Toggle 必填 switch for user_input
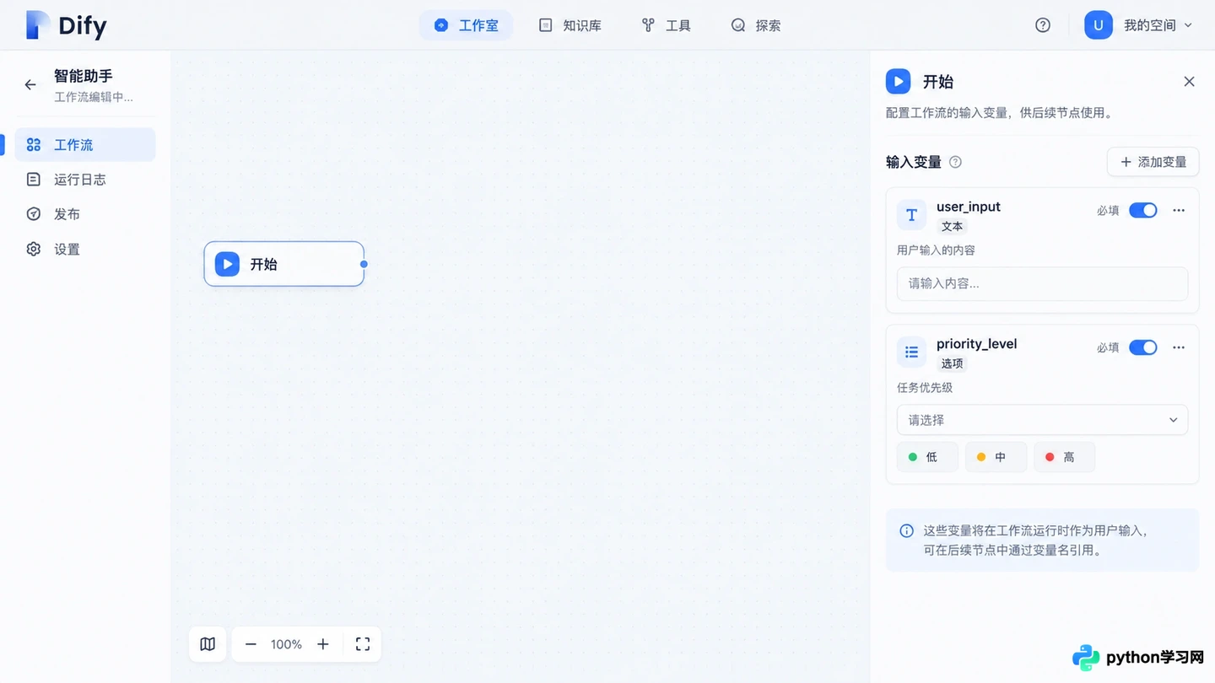 coord(1143,210)
